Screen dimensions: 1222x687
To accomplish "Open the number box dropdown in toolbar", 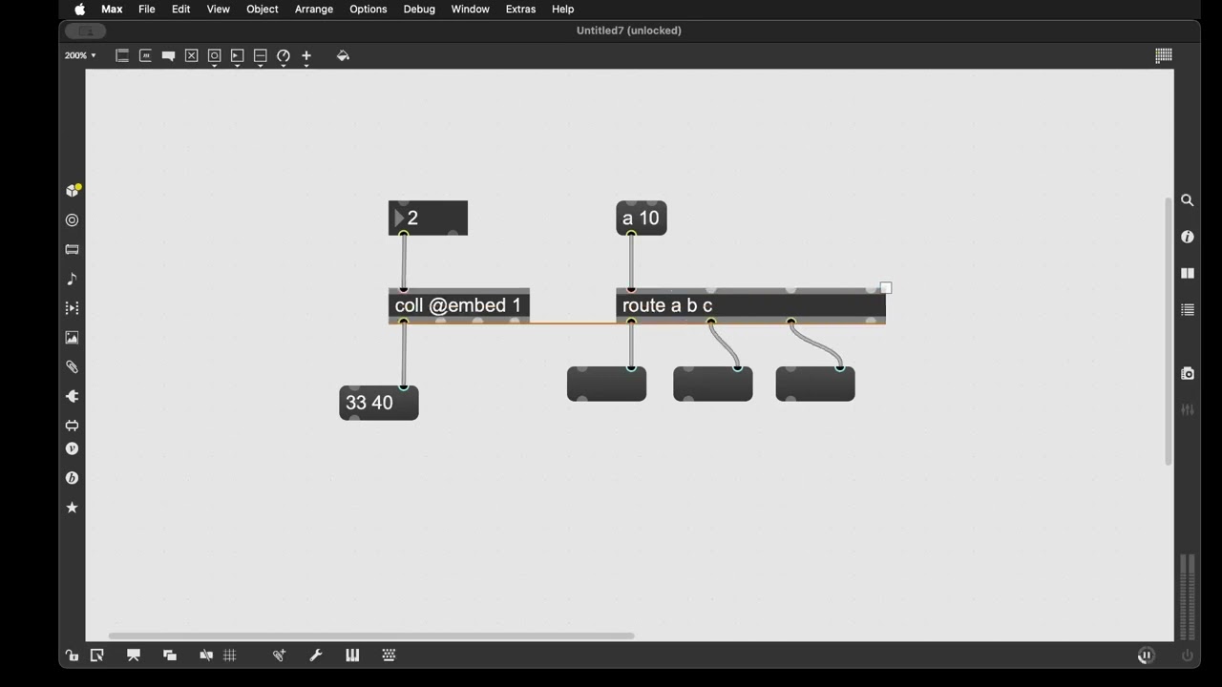I will coord(238,57).
